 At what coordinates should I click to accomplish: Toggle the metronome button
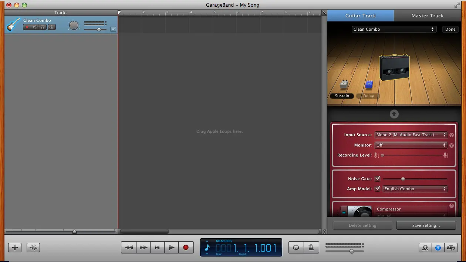point(311,248)
